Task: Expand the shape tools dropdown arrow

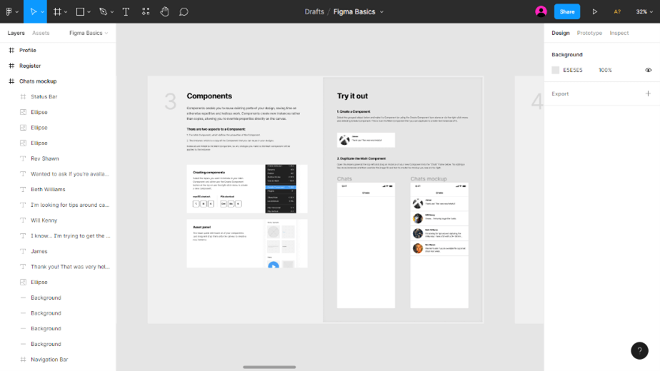Action: (89, 12)
